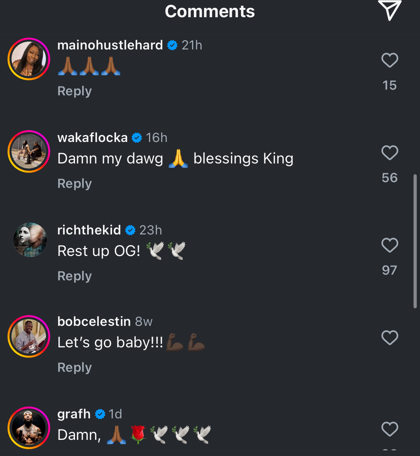Tap the heart on bobcelestin's comment
This screenshot has width=420, height=456.
point(390,338)
